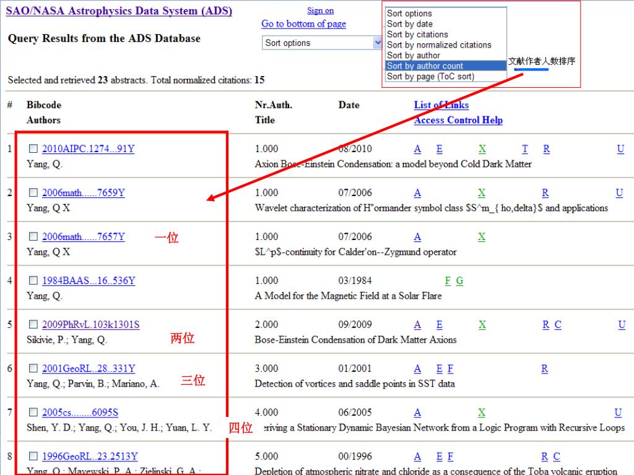This screenshot has width=634, height=475.
Task: Open bibcode 2006math......7657Y
Action: tap(84, 237)
